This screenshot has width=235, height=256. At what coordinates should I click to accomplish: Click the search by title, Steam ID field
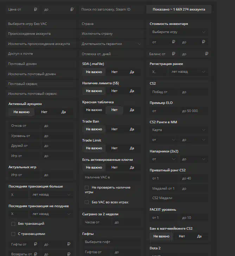pyautogui.click(x=112, y=9)
